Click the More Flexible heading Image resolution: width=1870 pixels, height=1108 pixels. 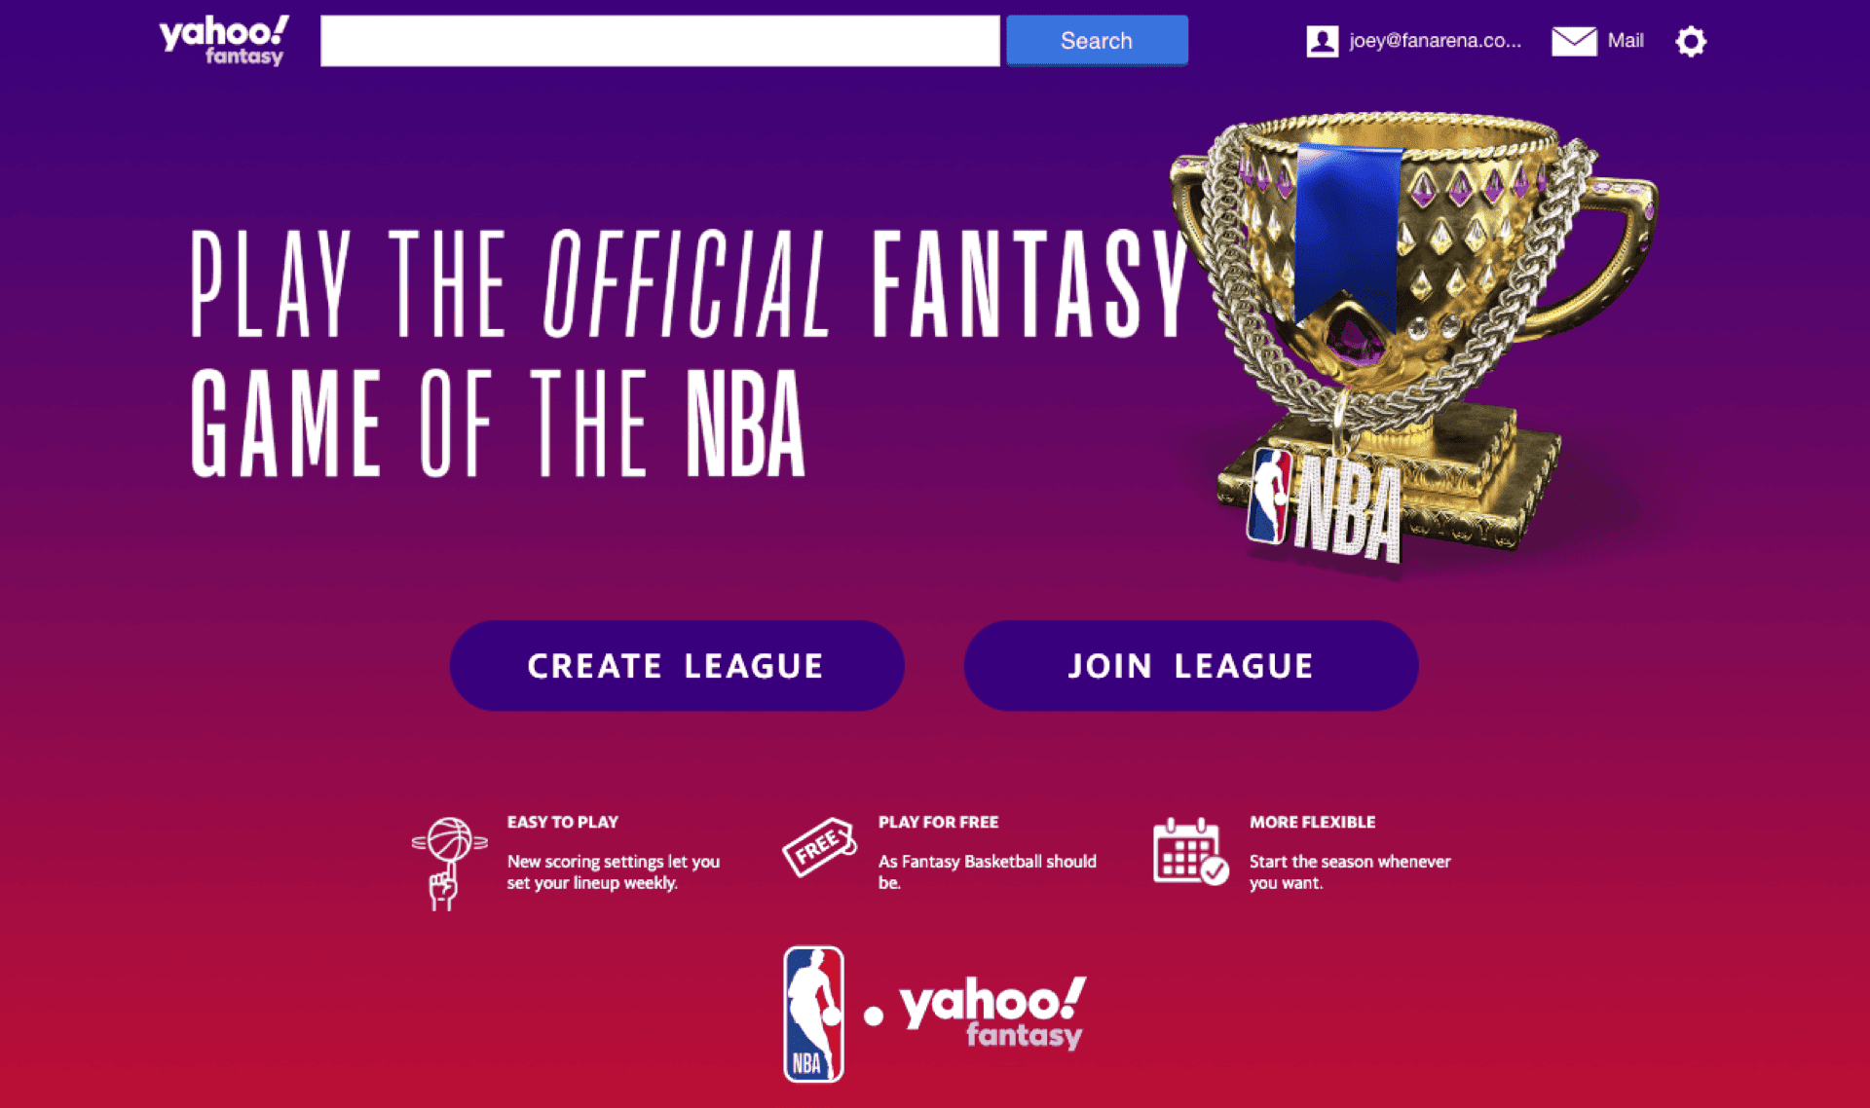(x=1312, y=822)
